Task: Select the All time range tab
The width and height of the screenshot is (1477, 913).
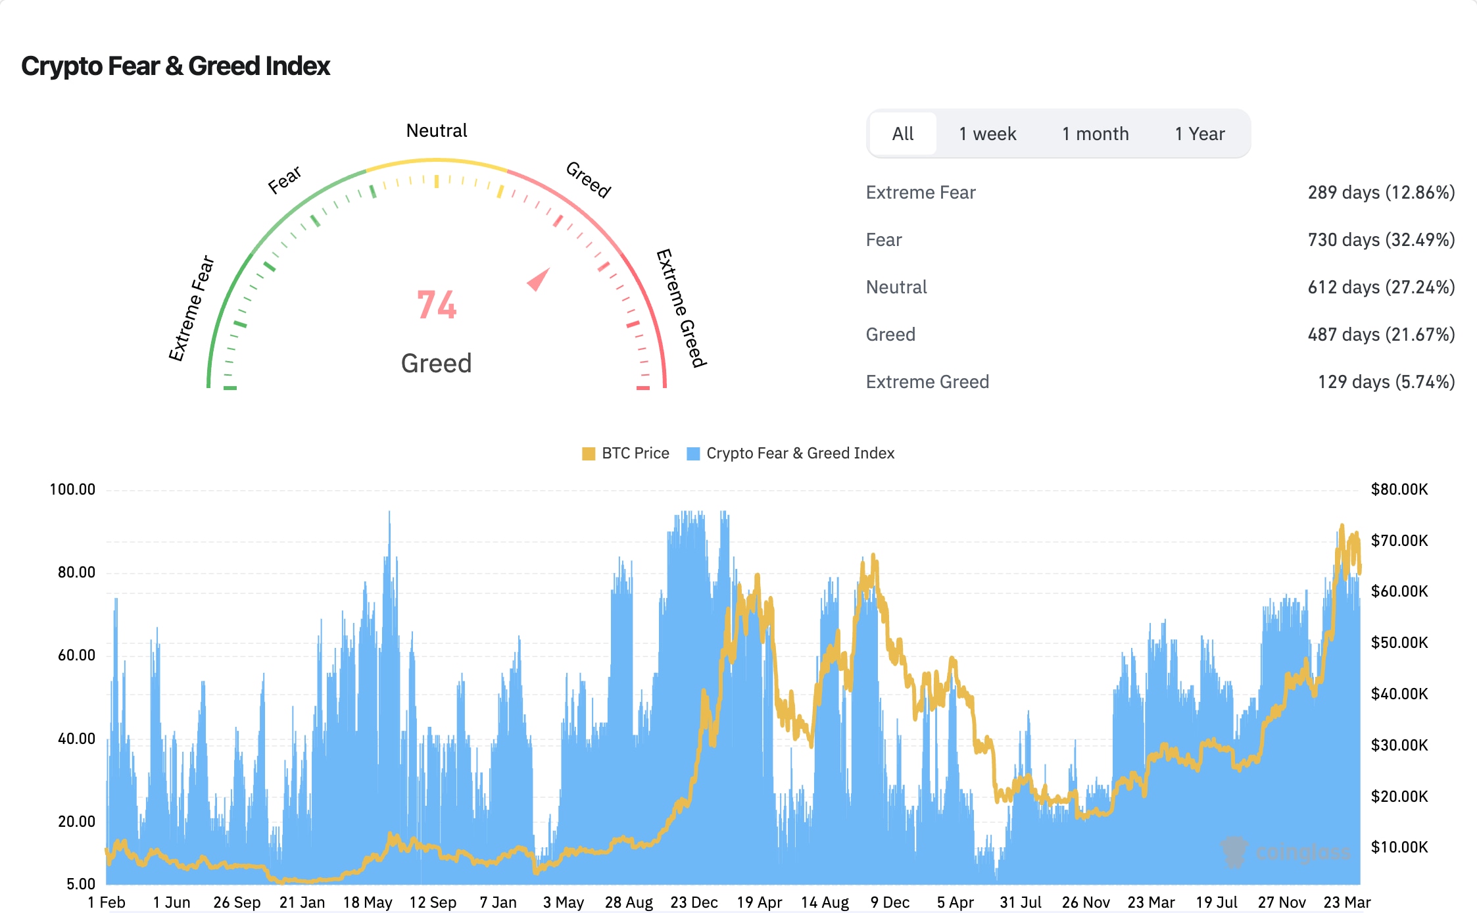Action: coord(902,134)
